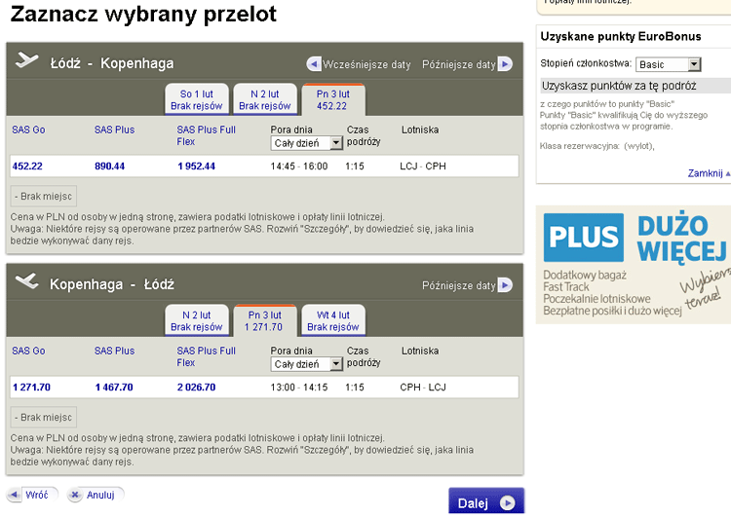The width and height of the screenshot is (731, 519).
Task: Click the later dates arrow for Łódź - Kopenhaga
Action: click(505, 64)
